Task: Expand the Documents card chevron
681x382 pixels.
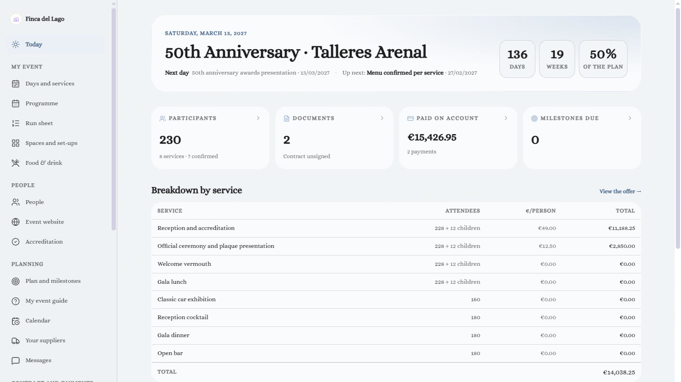Action: point(382,118)
